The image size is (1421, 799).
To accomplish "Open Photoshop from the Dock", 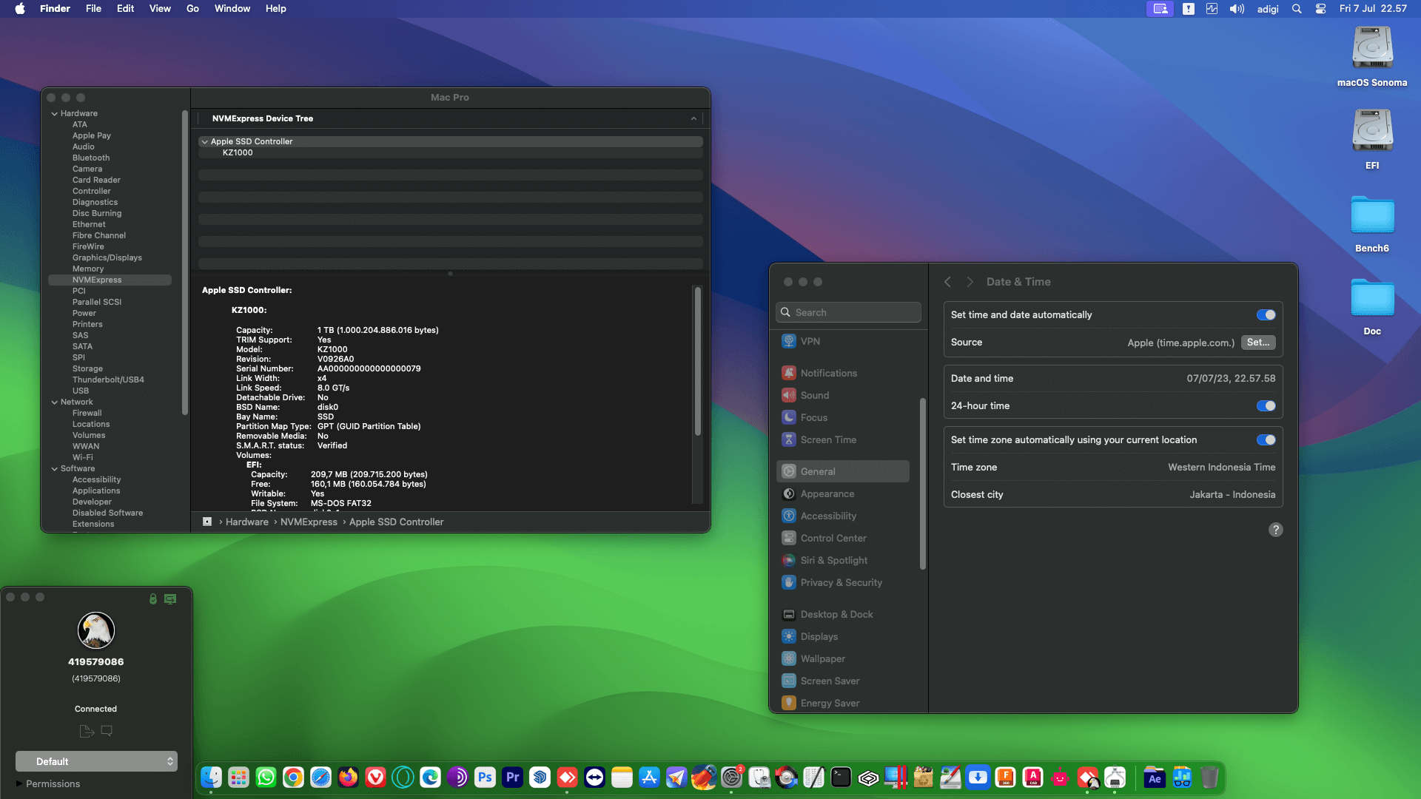I will point(485,778).
